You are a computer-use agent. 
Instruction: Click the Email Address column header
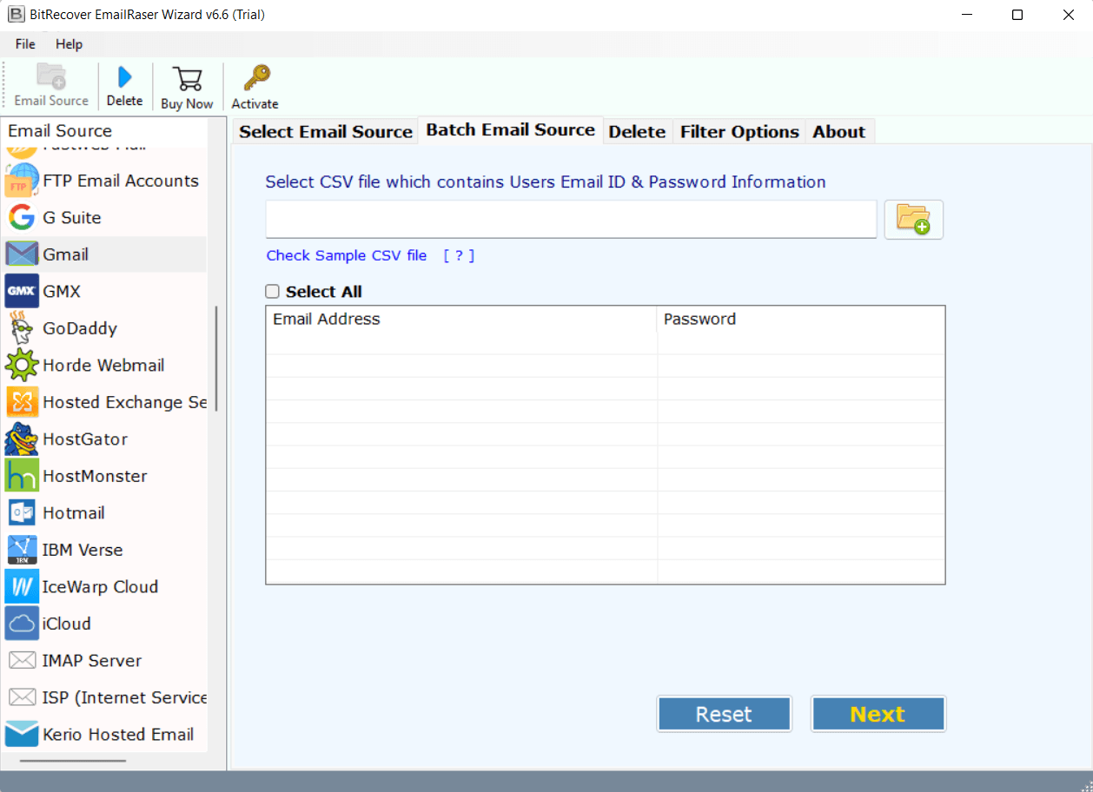460,319
